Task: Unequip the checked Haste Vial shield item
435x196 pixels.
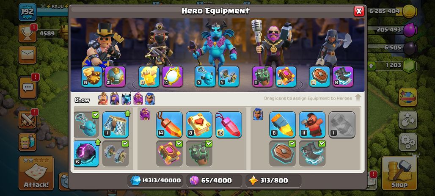Action: 282,153
